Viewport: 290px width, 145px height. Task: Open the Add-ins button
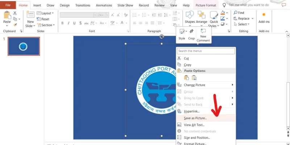point(264,18)
